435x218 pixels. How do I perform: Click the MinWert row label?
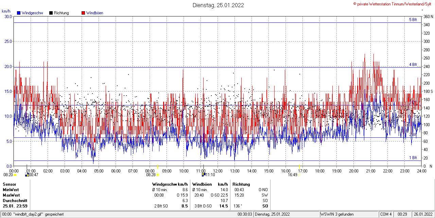(11, 190)
